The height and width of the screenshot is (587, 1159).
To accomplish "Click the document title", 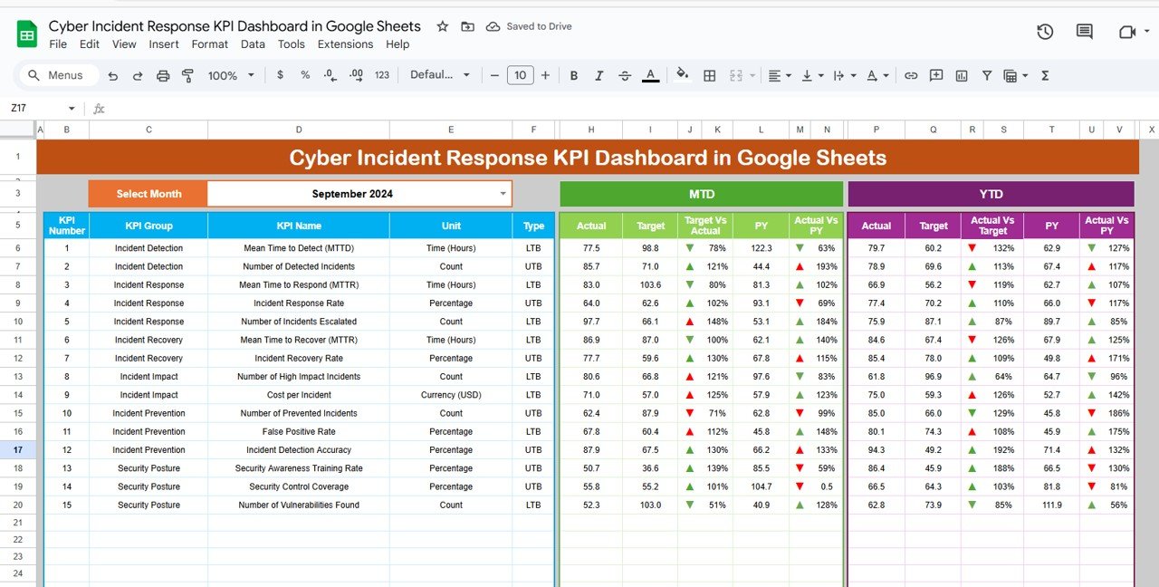I will click(235, 26).
